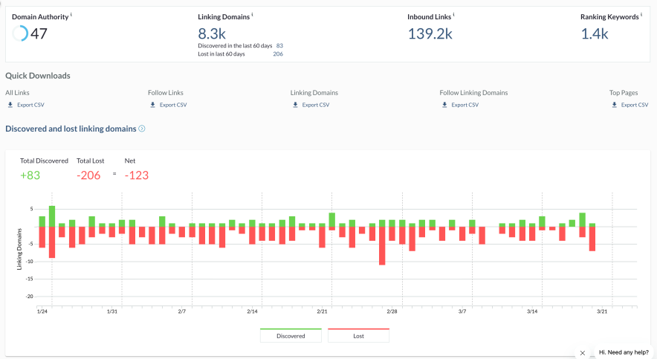Click the Linking Domains info icon
Image resolution: width=657 pixels, height=359 pixels.
click(x=252, y=15)
